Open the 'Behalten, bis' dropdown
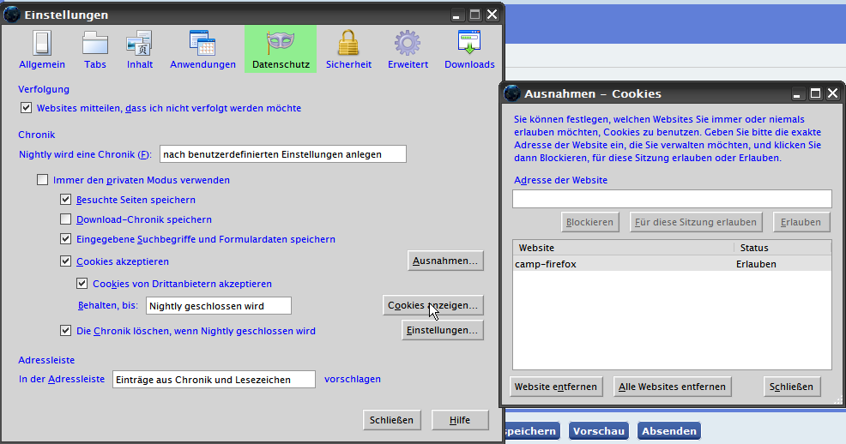 (219, 305)
